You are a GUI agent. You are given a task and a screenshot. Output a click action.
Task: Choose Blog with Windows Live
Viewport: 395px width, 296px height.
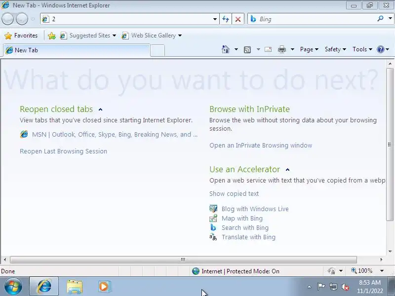[x=255, y=209]
